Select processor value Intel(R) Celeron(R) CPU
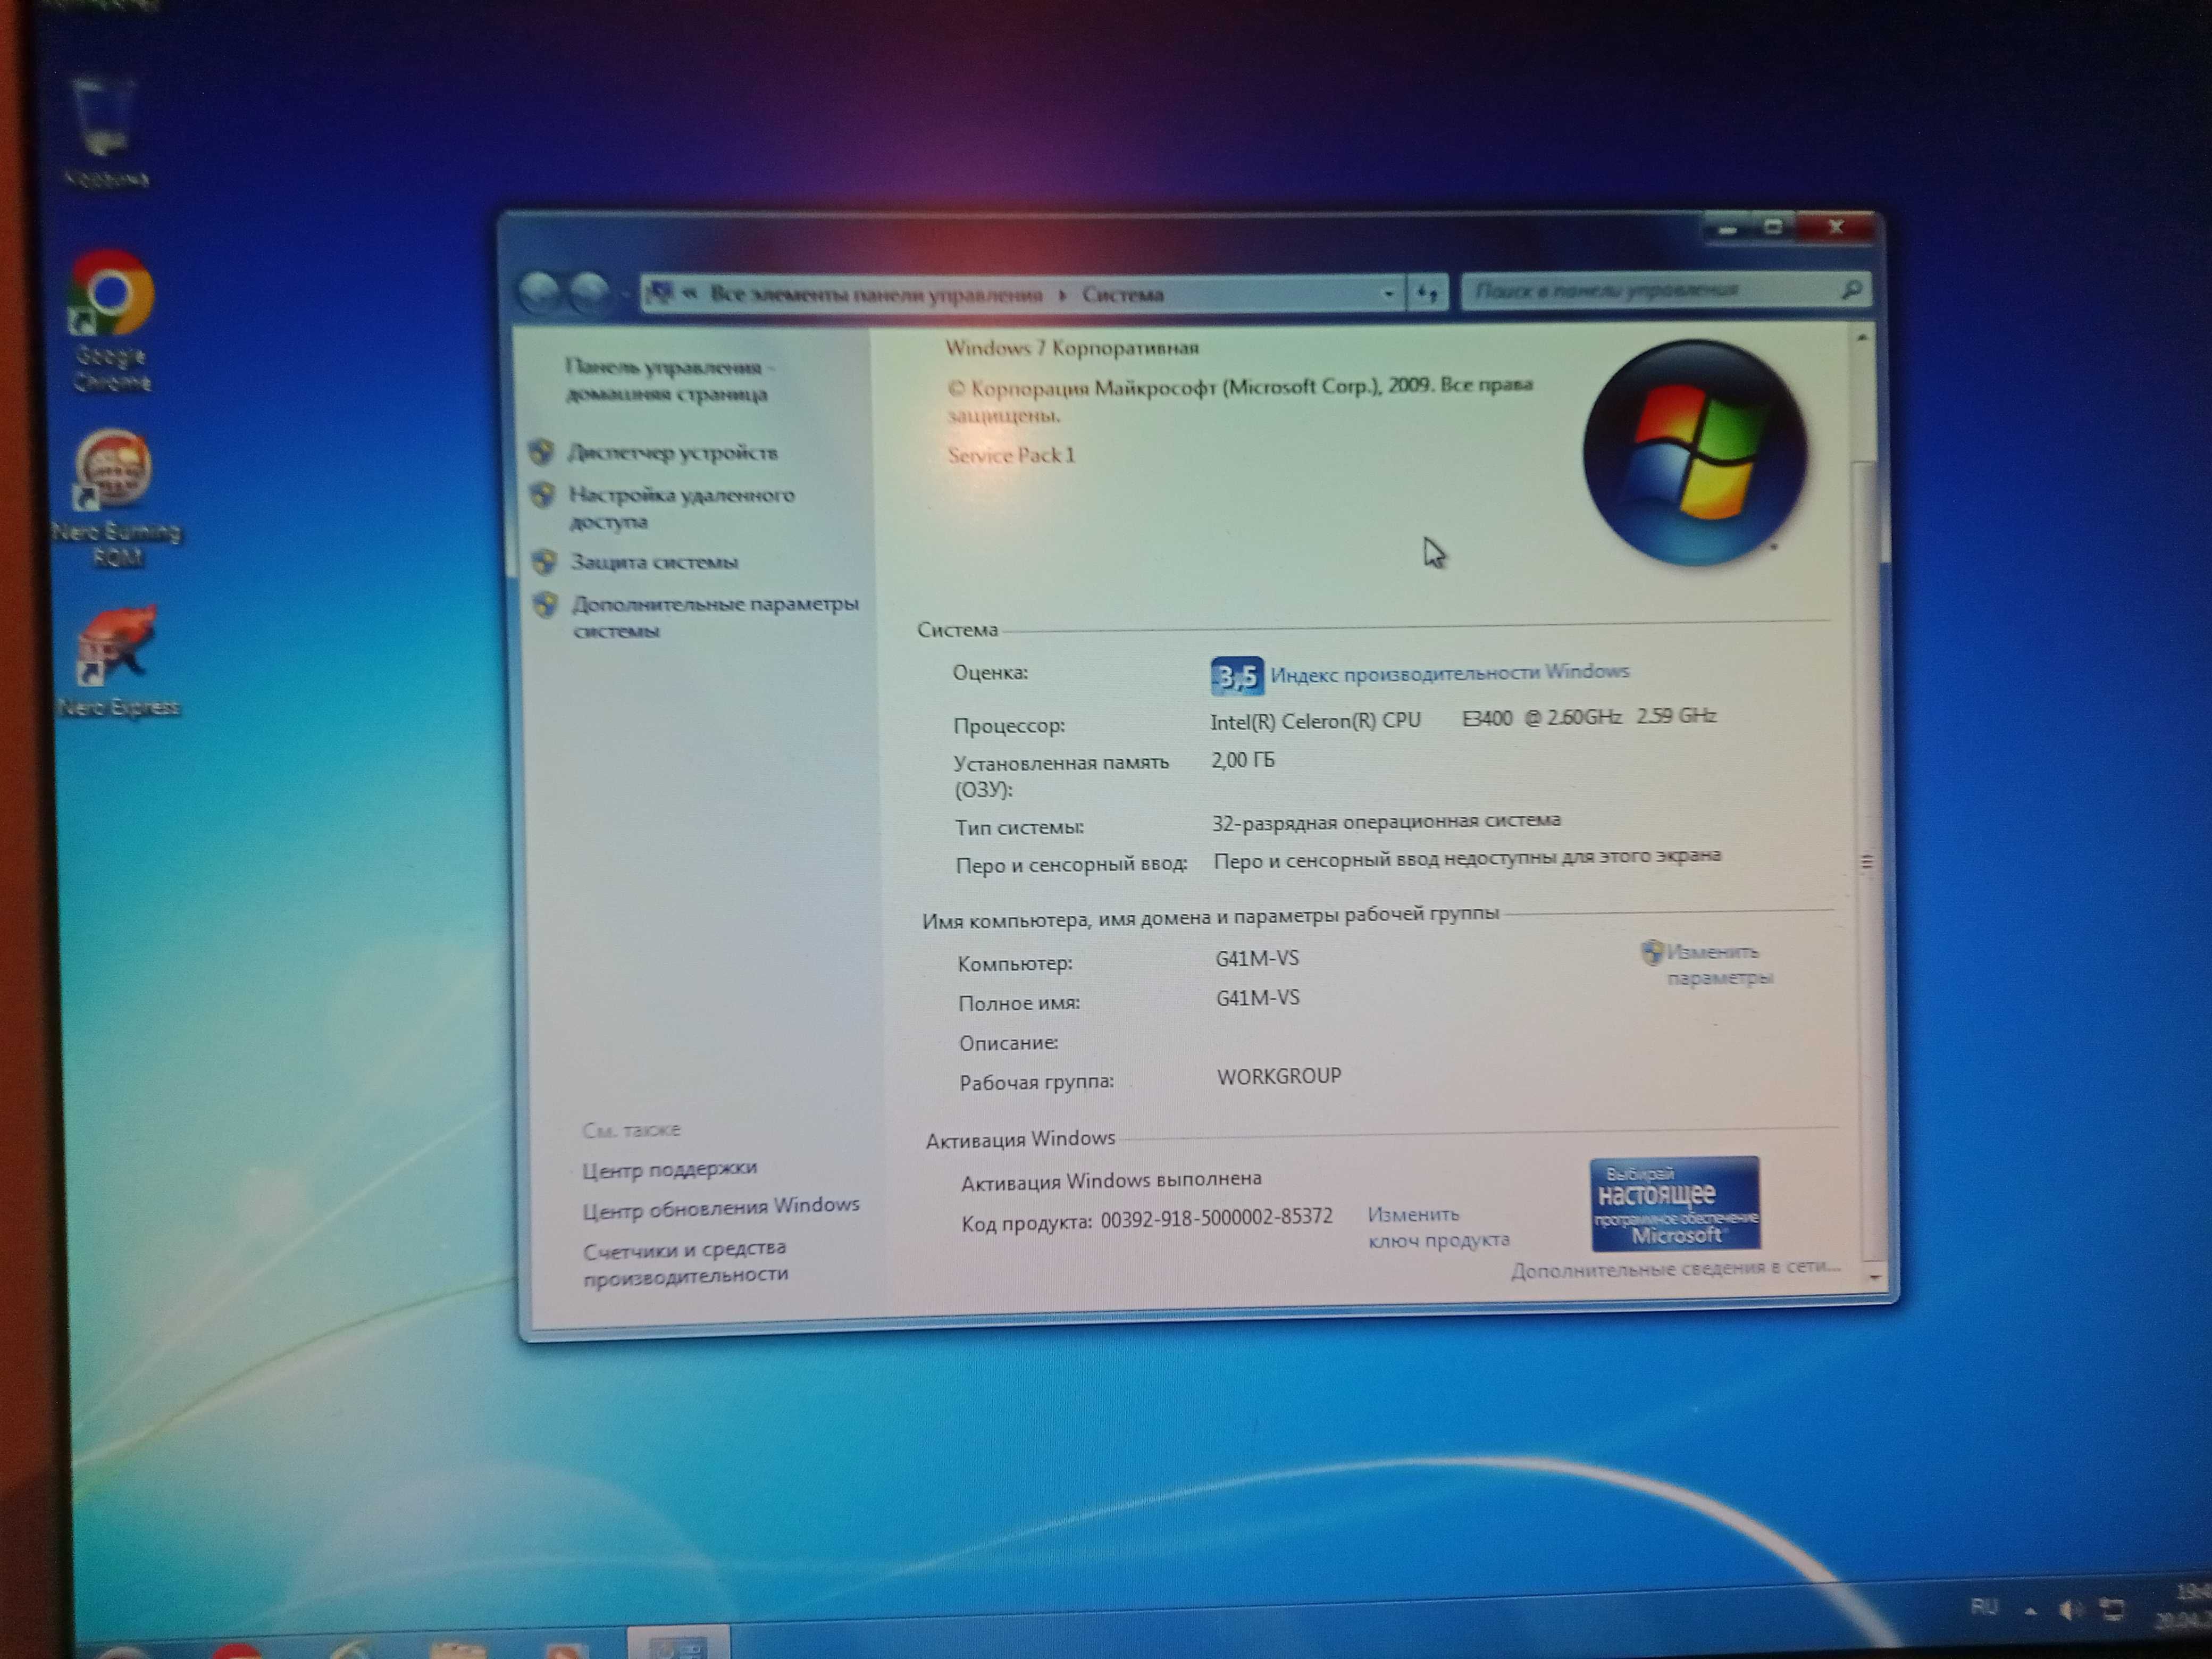 (x=1315, y=721)
